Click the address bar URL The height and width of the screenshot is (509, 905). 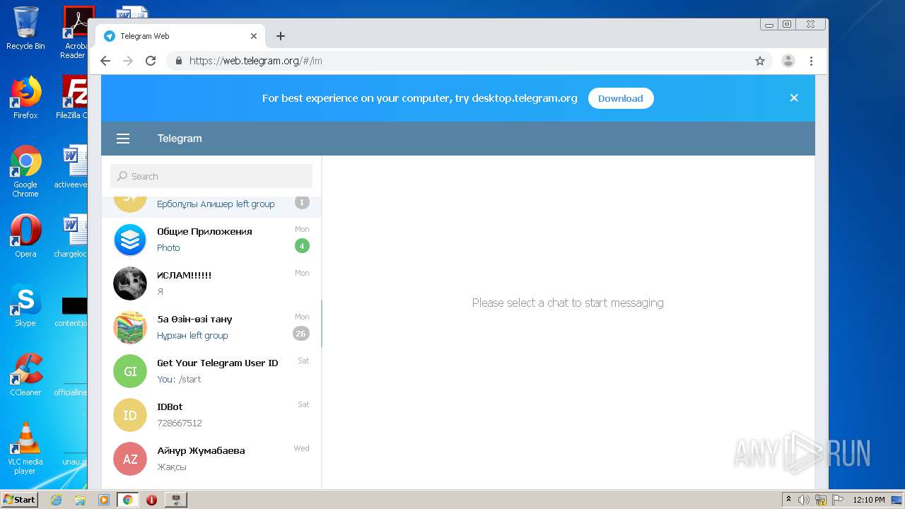point(256,61)
